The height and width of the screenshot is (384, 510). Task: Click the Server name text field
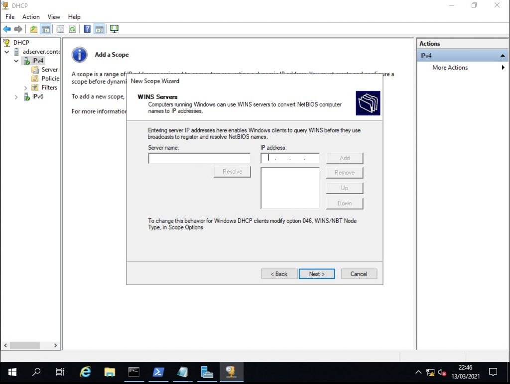199,158
